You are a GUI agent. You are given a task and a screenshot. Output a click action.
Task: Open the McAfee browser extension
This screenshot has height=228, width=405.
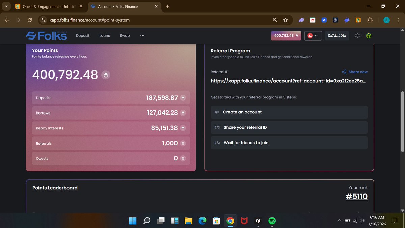tap(313, 20)
